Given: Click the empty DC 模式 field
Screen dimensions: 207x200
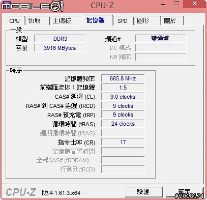Looking at the screenshot, I should tap(161, 48).
